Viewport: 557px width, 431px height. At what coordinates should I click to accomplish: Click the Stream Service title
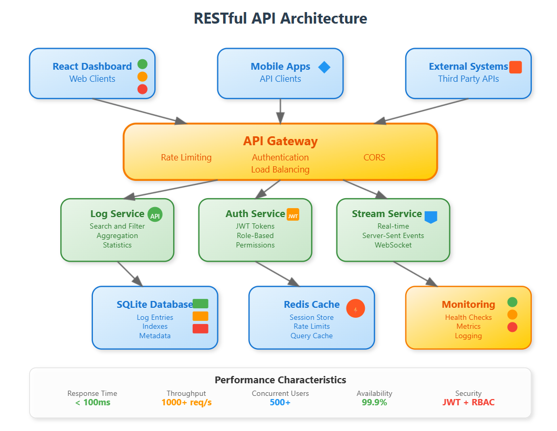(x=387, y=213)
